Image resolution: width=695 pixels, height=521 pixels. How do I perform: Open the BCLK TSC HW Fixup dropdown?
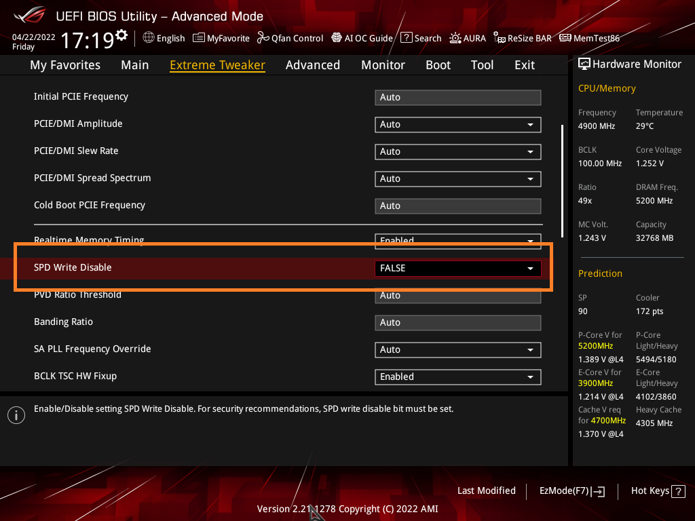coord(457,377)
